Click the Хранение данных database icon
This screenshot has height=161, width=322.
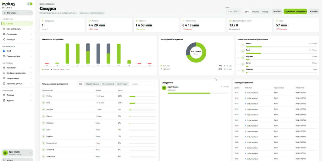4,84
